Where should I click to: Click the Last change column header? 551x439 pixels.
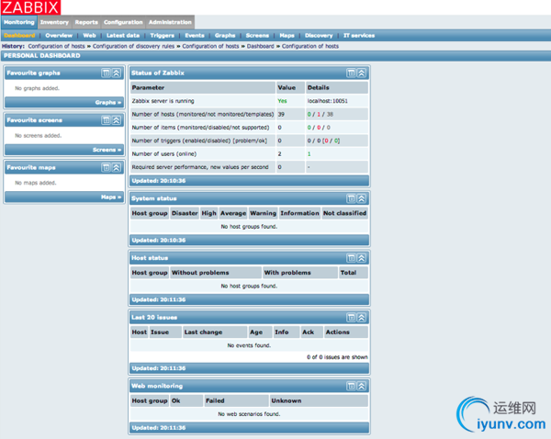[x=215, y=332]
